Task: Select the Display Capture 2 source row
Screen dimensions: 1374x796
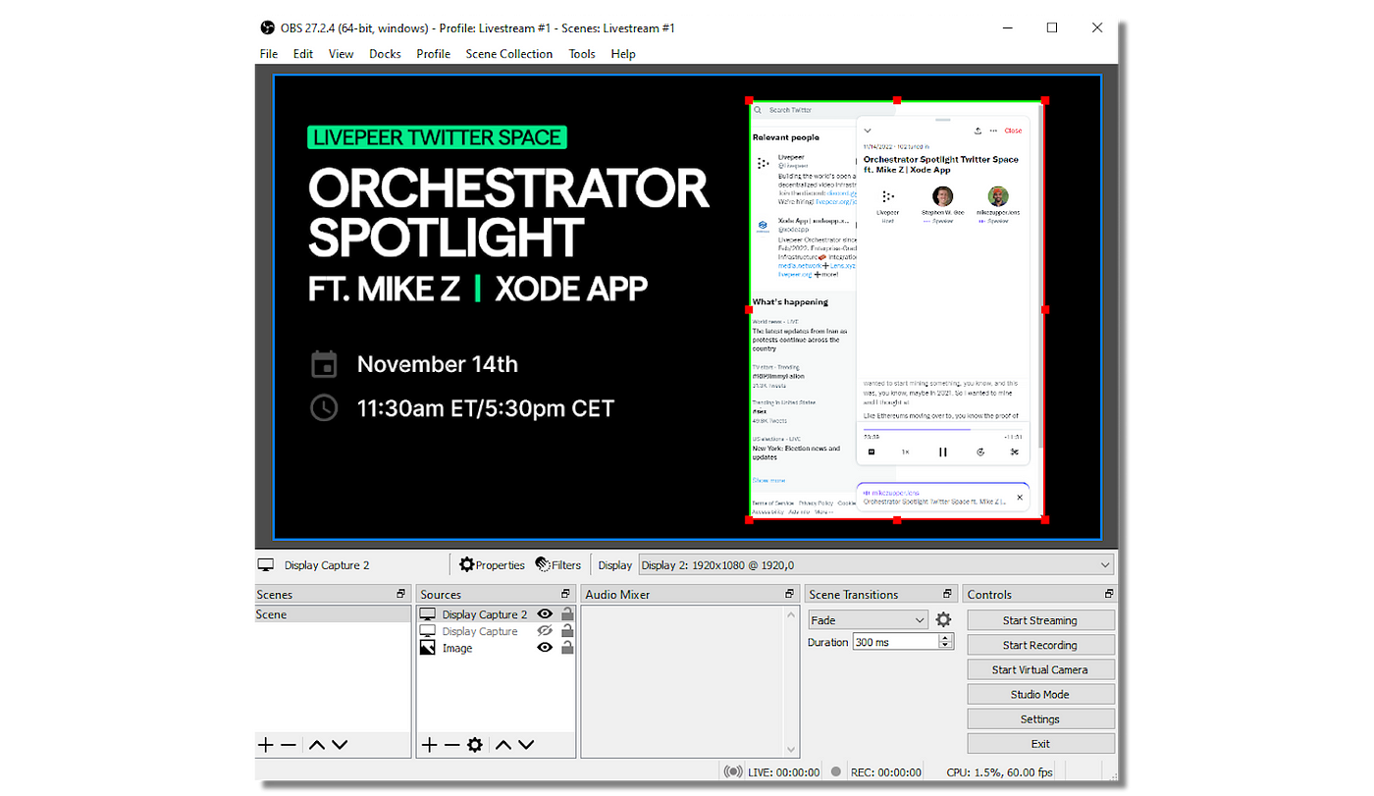Action: click(496, 614)
